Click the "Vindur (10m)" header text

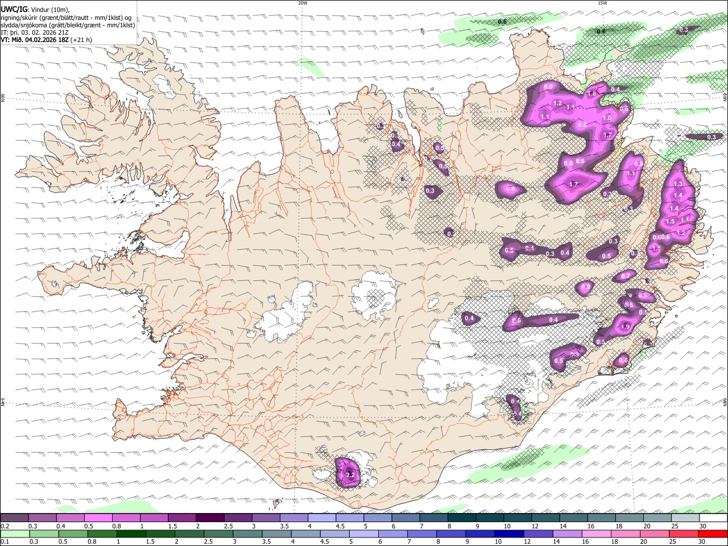[49, 10]
